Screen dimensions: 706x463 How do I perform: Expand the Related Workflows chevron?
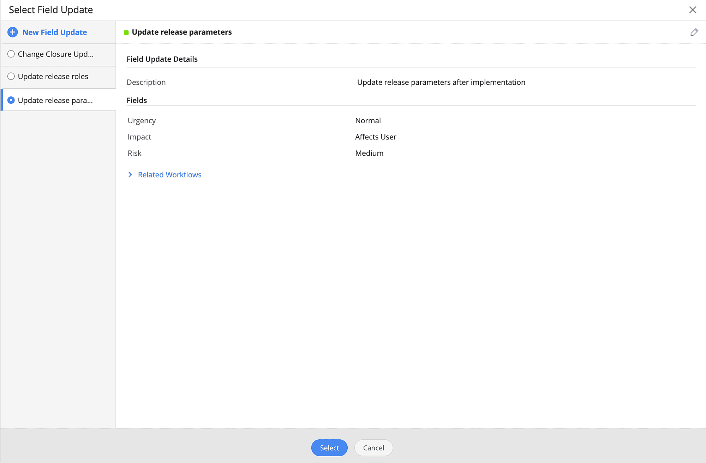click(130, 174)
